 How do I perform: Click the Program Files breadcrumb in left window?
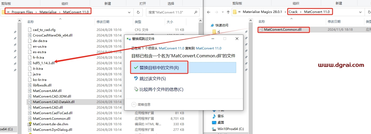click(22, 12)
